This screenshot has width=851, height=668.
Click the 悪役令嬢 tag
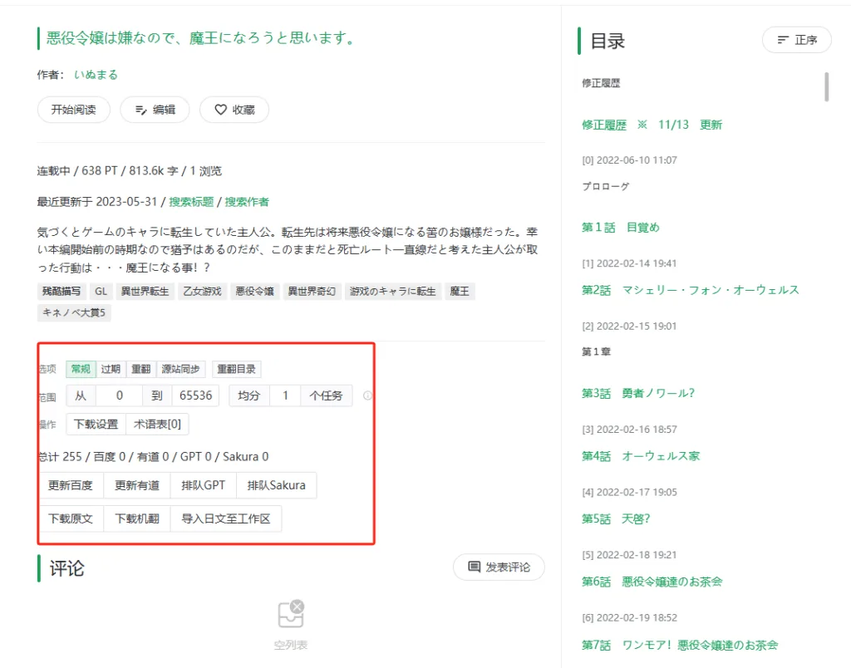click(x=254, y=292)
